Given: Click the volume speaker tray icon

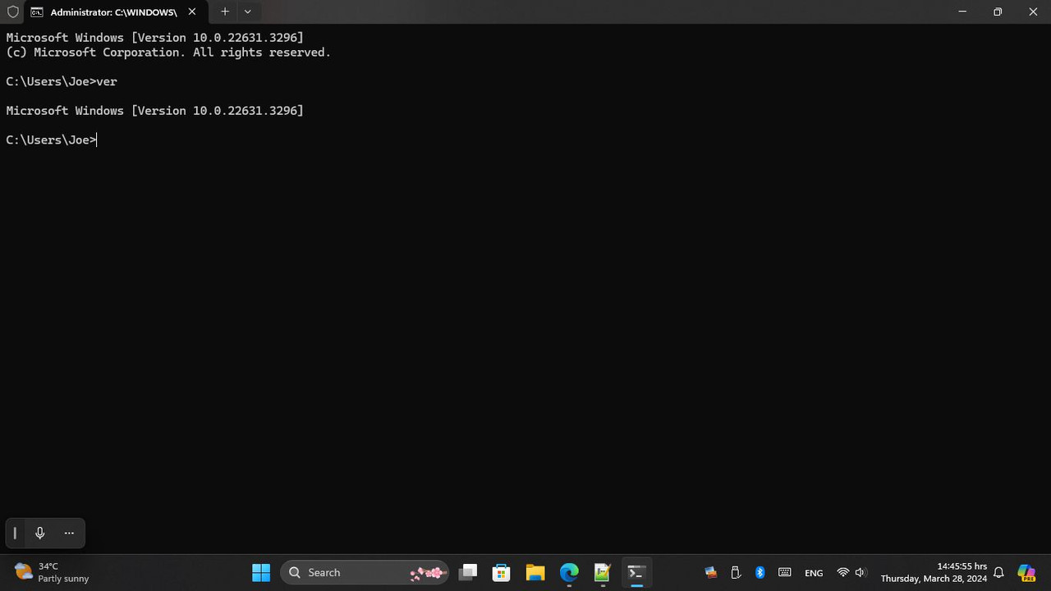Looking at the screenshot, I should [861, 572].
